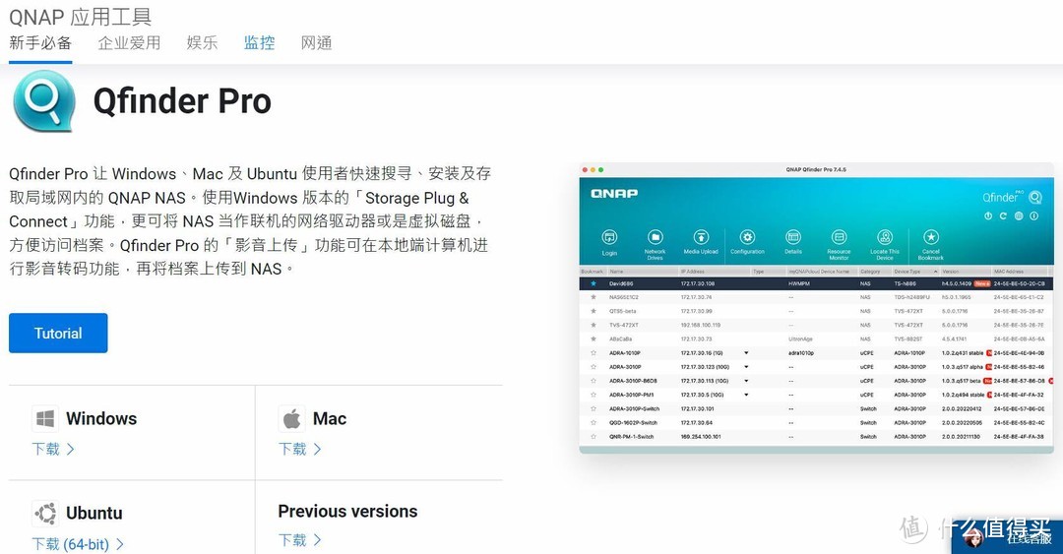Click the Locate This Device icon
This screenshot has height=554, width=1063.
pos(885,237)
